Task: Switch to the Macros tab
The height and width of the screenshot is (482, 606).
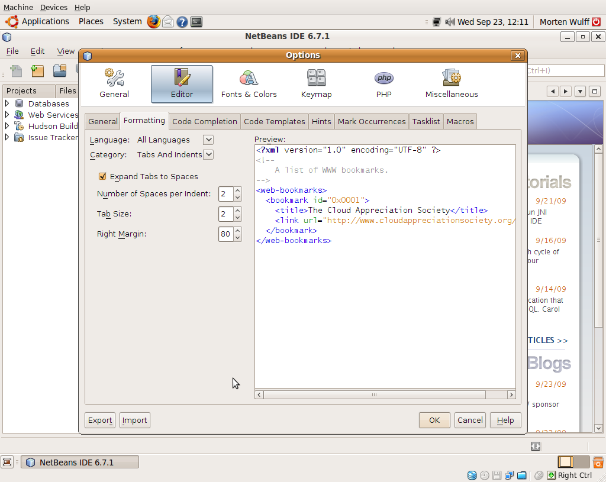Action: [x=460, y=121]
